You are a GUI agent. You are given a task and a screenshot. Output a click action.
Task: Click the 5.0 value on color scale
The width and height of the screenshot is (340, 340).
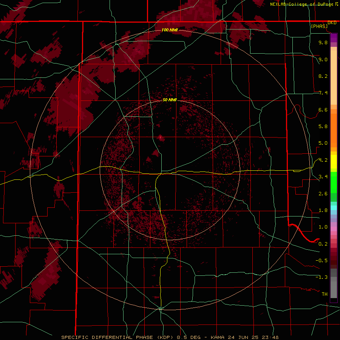323,143
